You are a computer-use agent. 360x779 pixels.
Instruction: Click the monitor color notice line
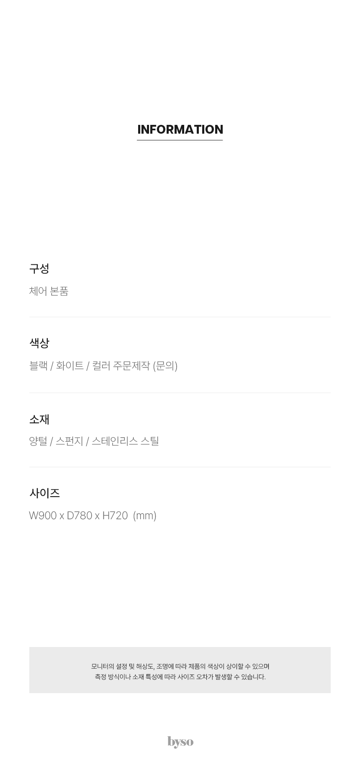pyautogui.click(x=180, y=666)
